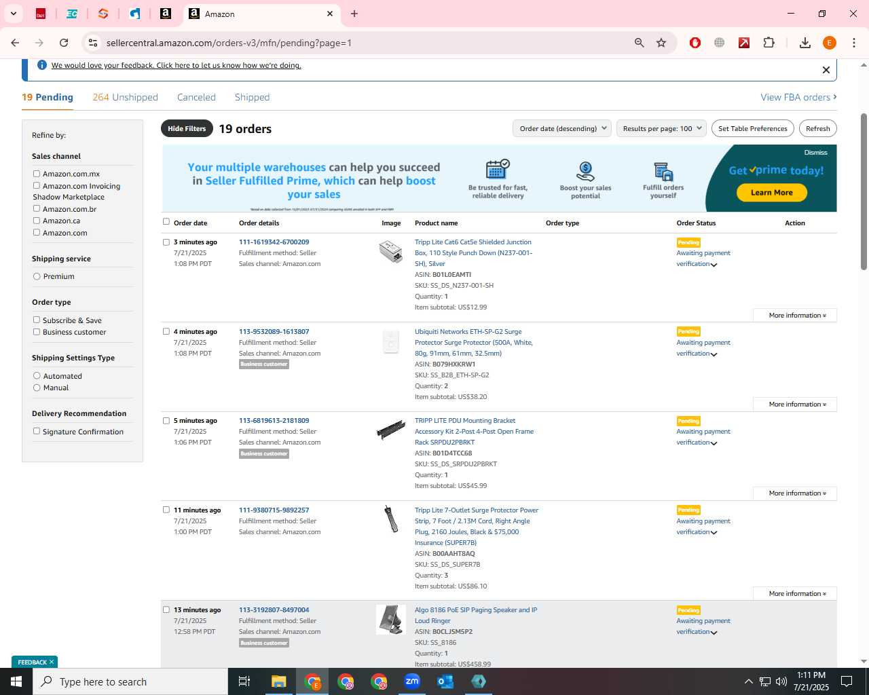Open the browser Downloads icon
869x695 pixels.
(805, 43)
